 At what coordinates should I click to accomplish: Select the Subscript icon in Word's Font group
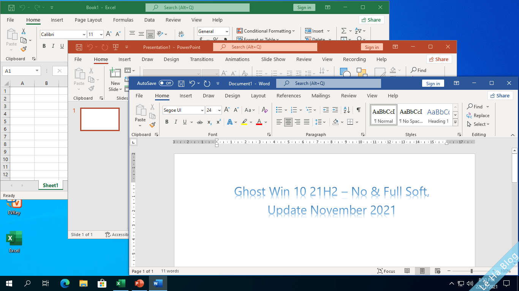(x=209, y=122)
